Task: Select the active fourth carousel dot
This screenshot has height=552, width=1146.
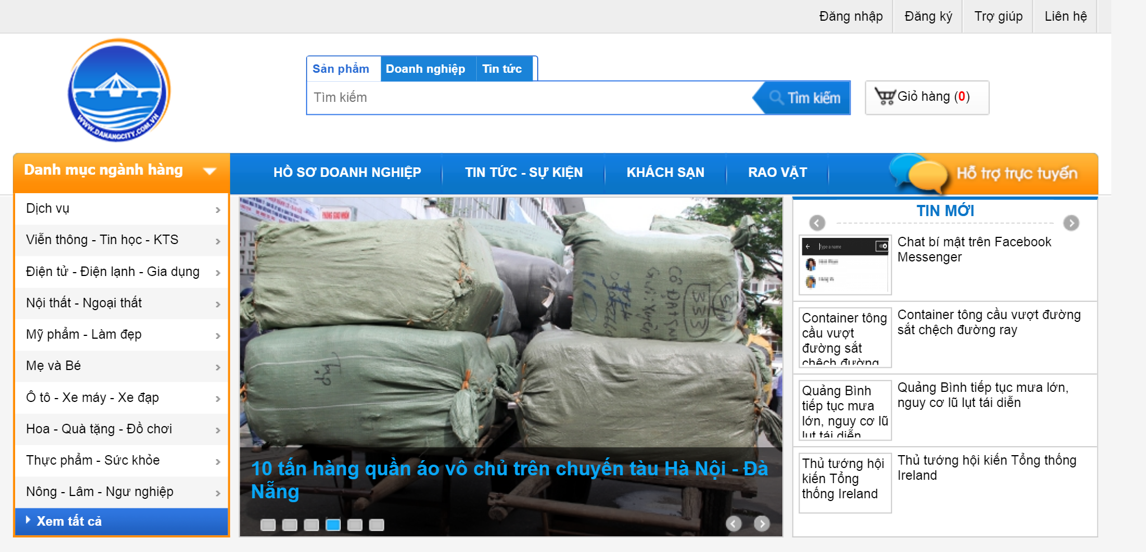Action: pyautogui.click(x=334, y=525)
